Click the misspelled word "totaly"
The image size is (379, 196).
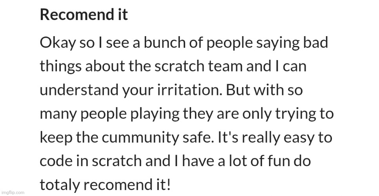click(56, 185)
